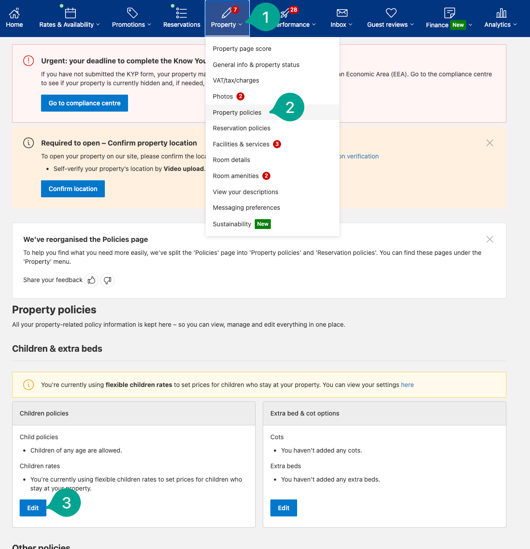Click the Confirm property location info icon

click(x=29, y=143)
